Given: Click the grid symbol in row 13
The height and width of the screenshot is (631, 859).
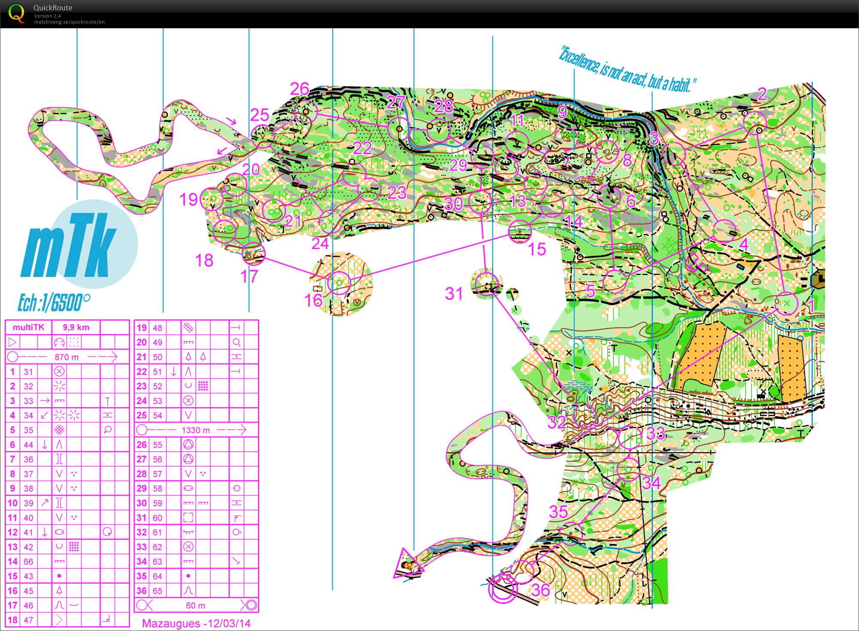Looking at the screenshot, I should pyautogui.click(x=74, y=546).
